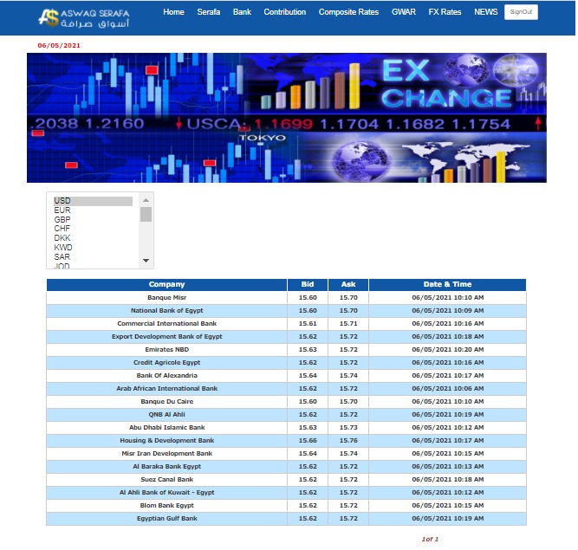
Task: Click Commercial International Bank name
Action: point(166,323)
